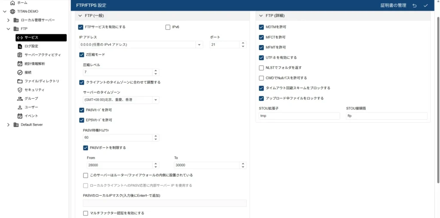This screenshot has width=440, height=218.
Task: Click the service icon in the selected サービス row
Action: coord(20,37)
